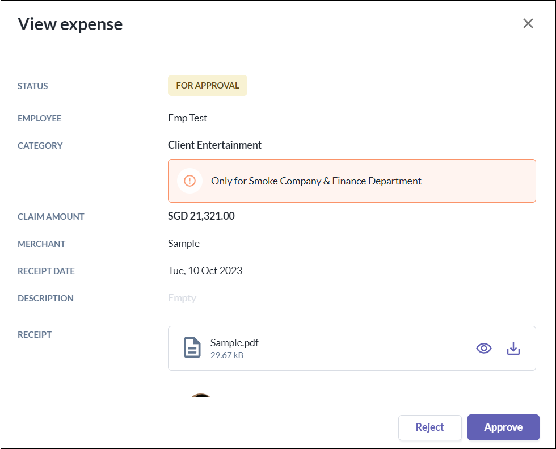Click the Empty description placeholder

pos(182,298)
